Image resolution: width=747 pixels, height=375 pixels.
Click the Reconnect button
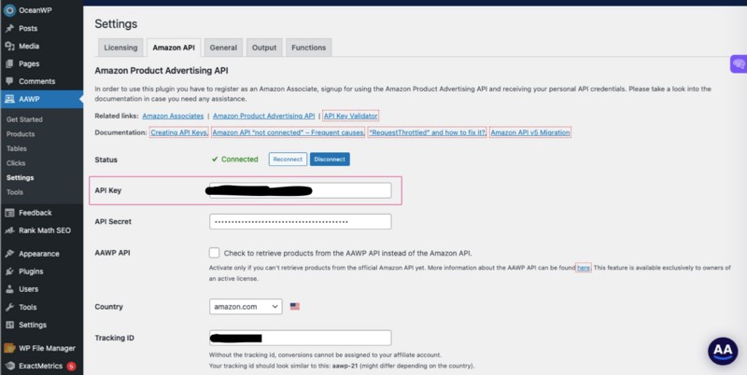pyautogui.click(x=288, y=160)
